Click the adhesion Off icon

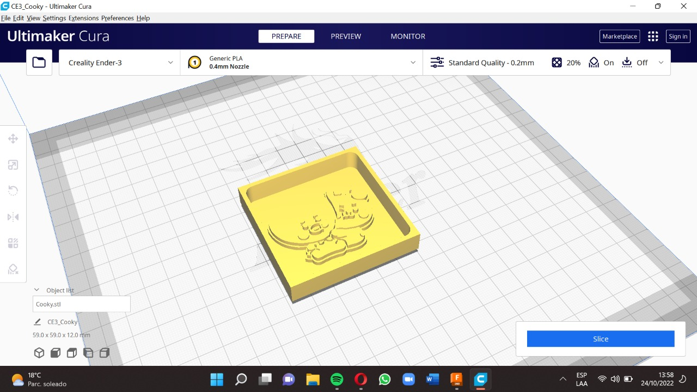627,63
